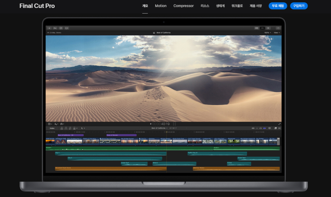The width and height of the screenshot is (331, 197).
Task: Open the 개요 tab
Action: [145, 6]
